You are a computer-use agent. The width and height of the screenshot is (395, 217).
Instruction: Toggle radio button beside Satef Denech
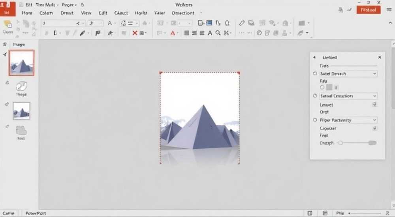coord(315,73)
